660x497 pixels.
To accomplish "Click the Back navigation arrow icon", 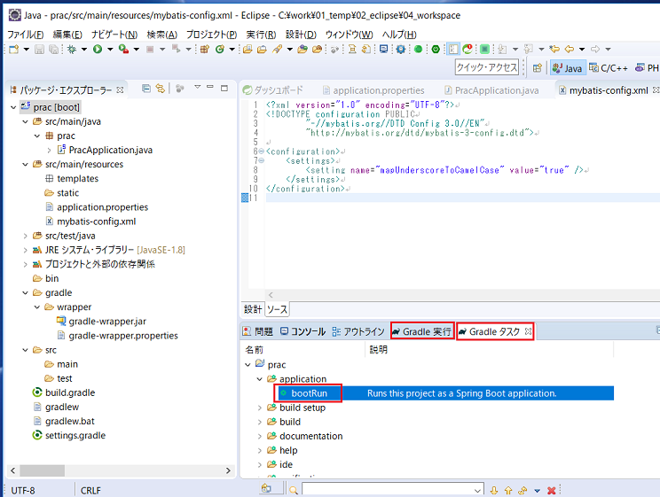I will point(570,50).
